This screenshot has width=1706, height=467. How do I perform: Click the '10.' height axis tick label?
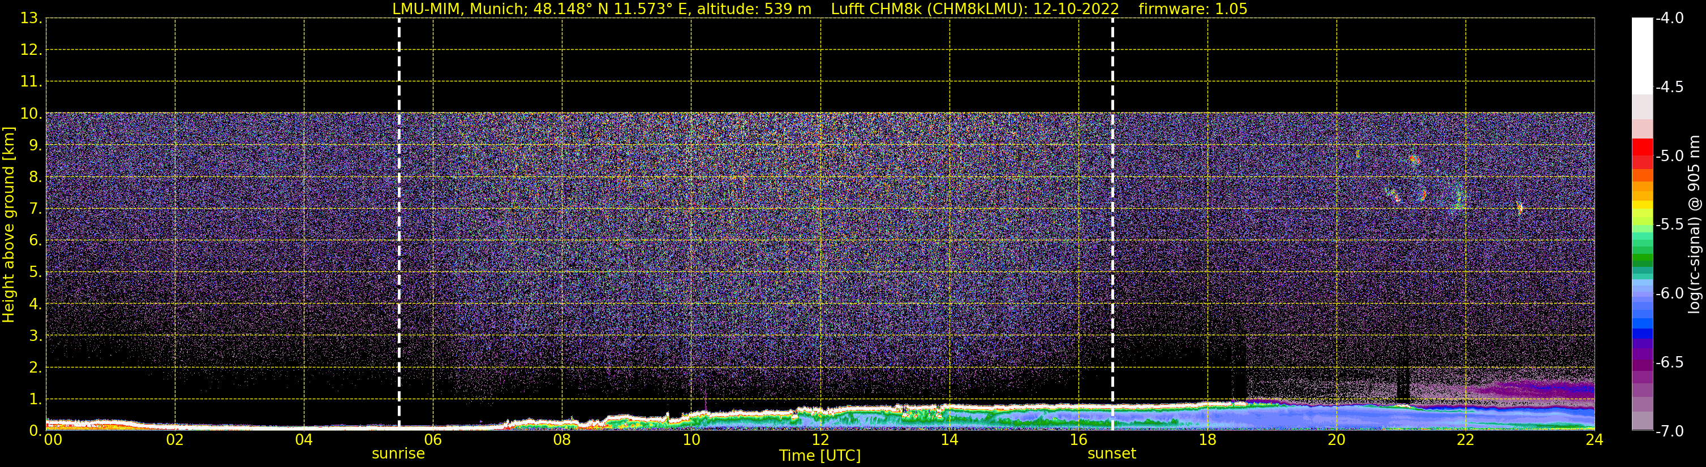coord(31,114)
